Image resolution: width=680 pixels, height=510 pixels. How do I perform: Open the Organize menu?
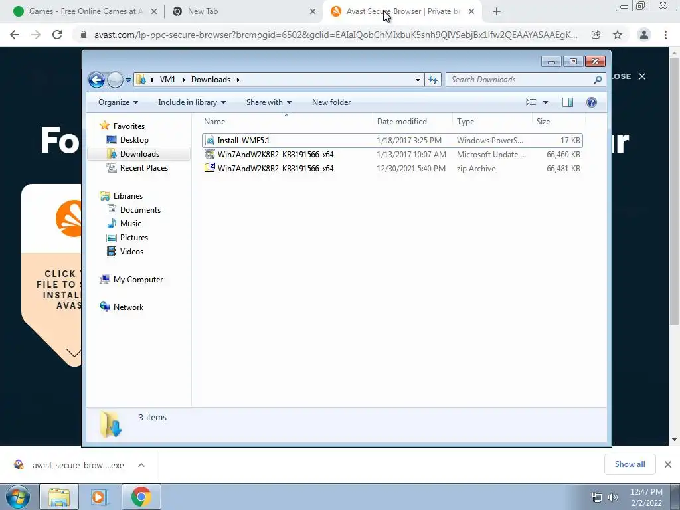point(118,102)
